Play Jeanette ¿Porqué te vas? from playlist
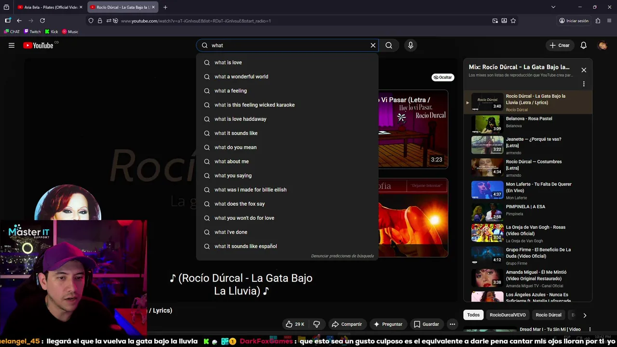 [x=528, y=145]
